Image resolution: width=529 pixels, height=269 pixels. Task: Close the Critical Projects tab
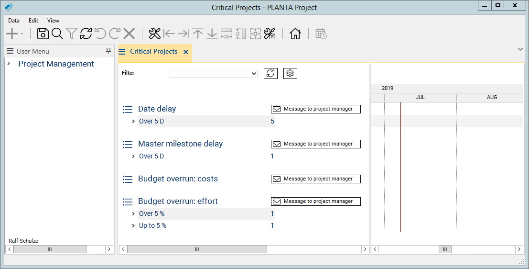(186, 52)
